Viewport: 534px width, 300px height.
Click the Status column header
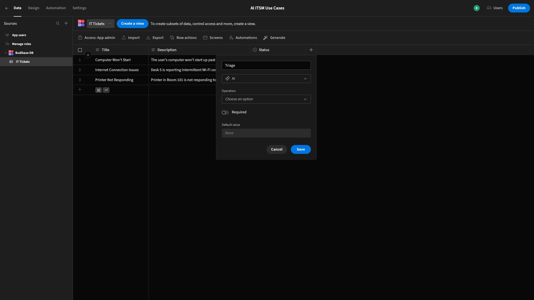(278, 50)
